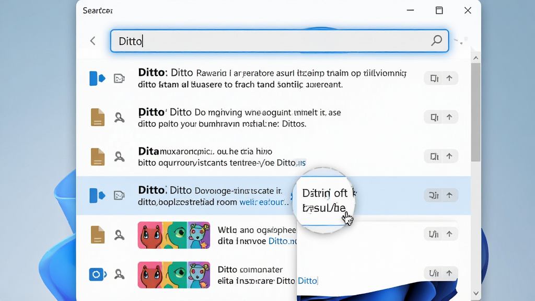This screenshot has height=301, width=535.
Task: Click the blue video icon in the highlighted 'Ditto Dovoioge' row
Action: coord(97,195)
